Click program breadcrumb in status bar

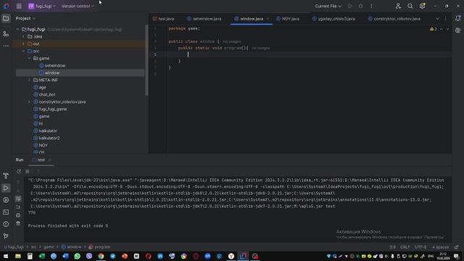99,246
